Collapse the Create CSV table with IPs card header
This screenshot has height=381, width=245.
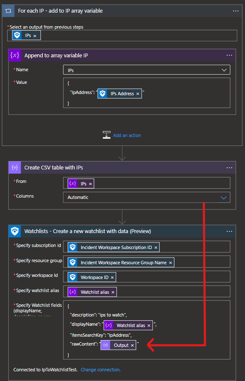[x=122, y=167]
